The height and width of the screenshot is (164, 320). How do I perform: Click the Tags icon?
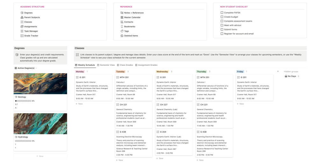tap(122, 31)
